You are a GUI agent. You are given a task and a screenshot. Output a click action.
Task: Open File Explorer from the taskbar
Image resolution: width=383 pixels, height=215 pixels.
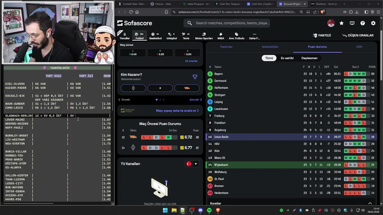tap(174, 210)
